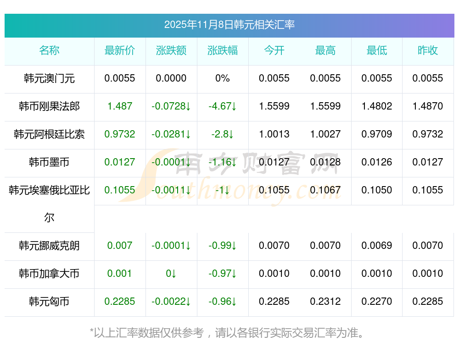459x347 pixels.
Task: Click the 最低 column header
Action: point(377,50)
